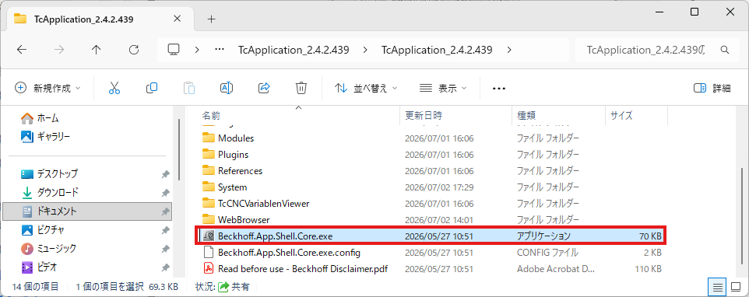
Task: Select ドキュメント in the navigation pane
Action: click(x=87, y=211)
